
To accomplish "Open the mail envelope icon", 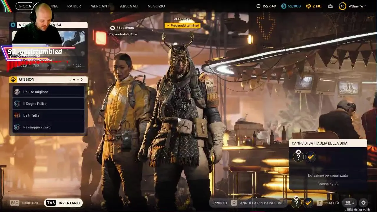I will coord(330,6).
